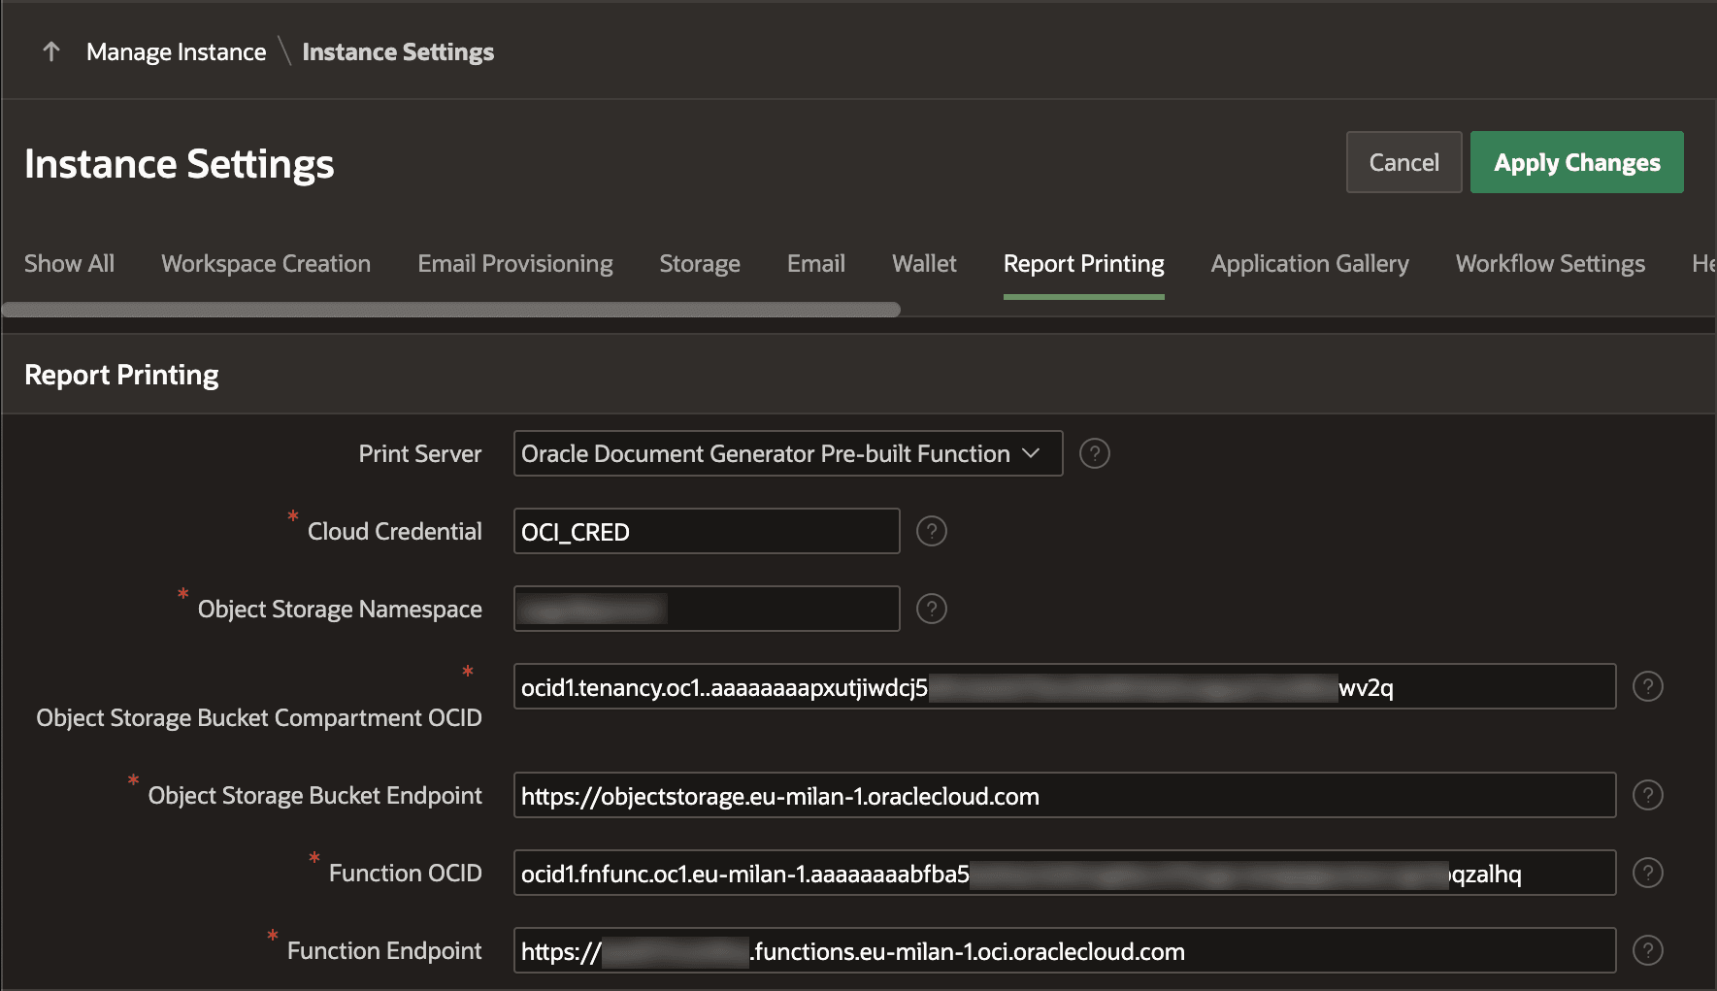1717x991 pixels.
Task: Open help for Bucket Compartment OCID
Action: click(1647, 686)
